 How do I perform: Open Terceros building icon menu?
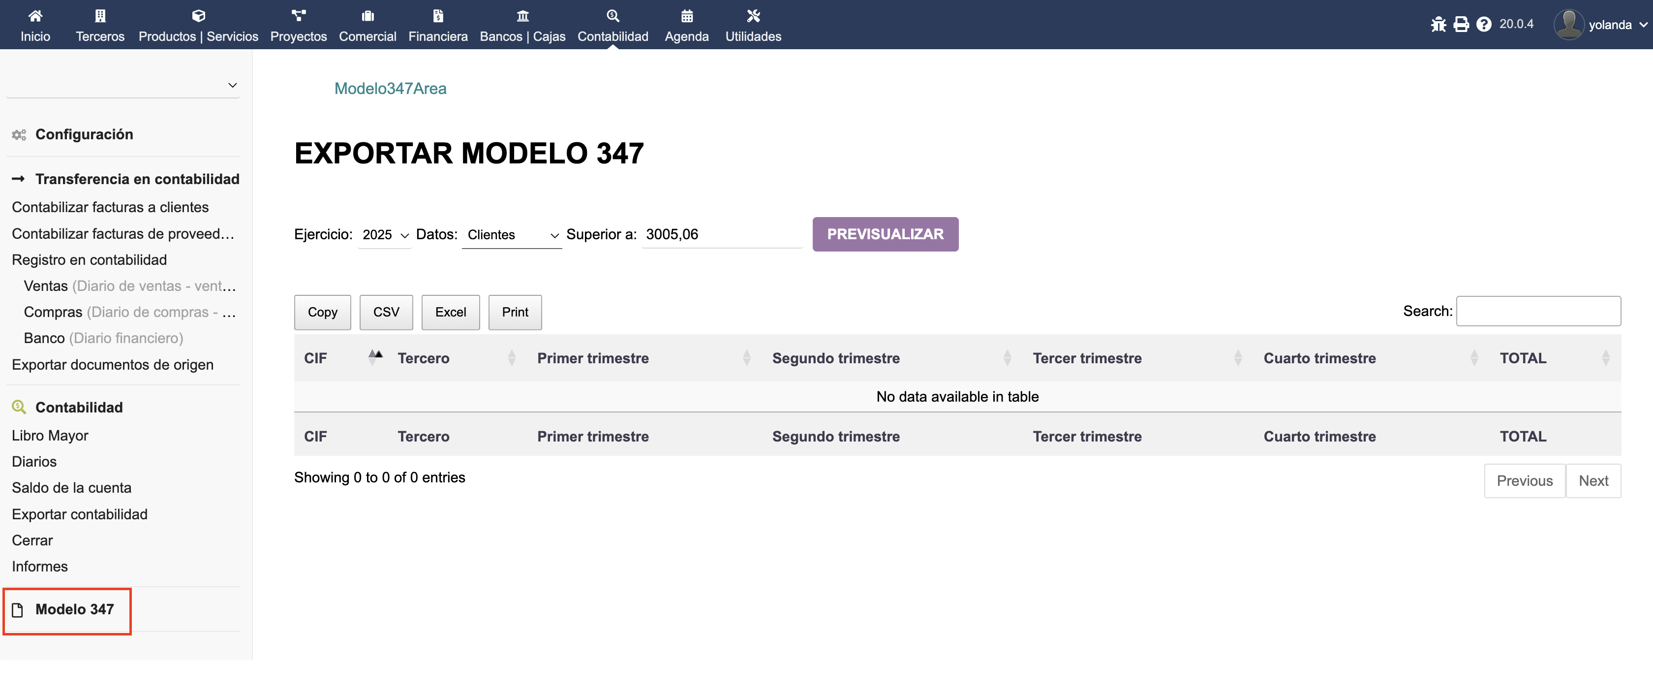(x=100, y=16)
